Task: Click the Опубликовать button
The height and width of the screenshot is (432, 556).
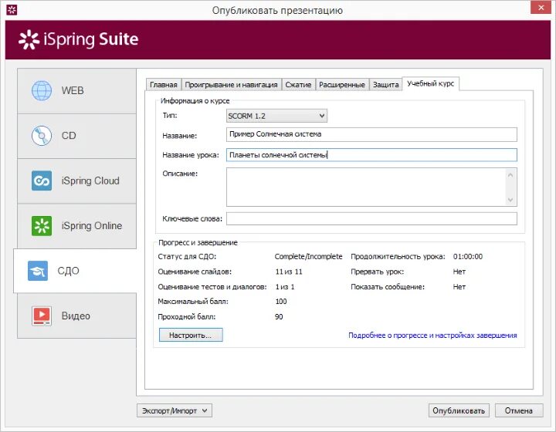Action: pos(459,410)
